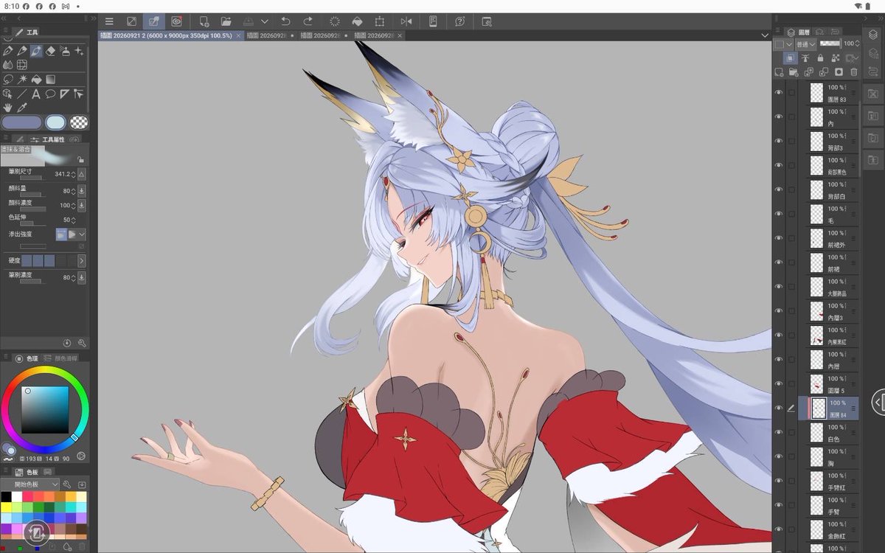Create a new canvas document
Screen dimensions: 885x553
pyautogui.click(x=204, y=21)
